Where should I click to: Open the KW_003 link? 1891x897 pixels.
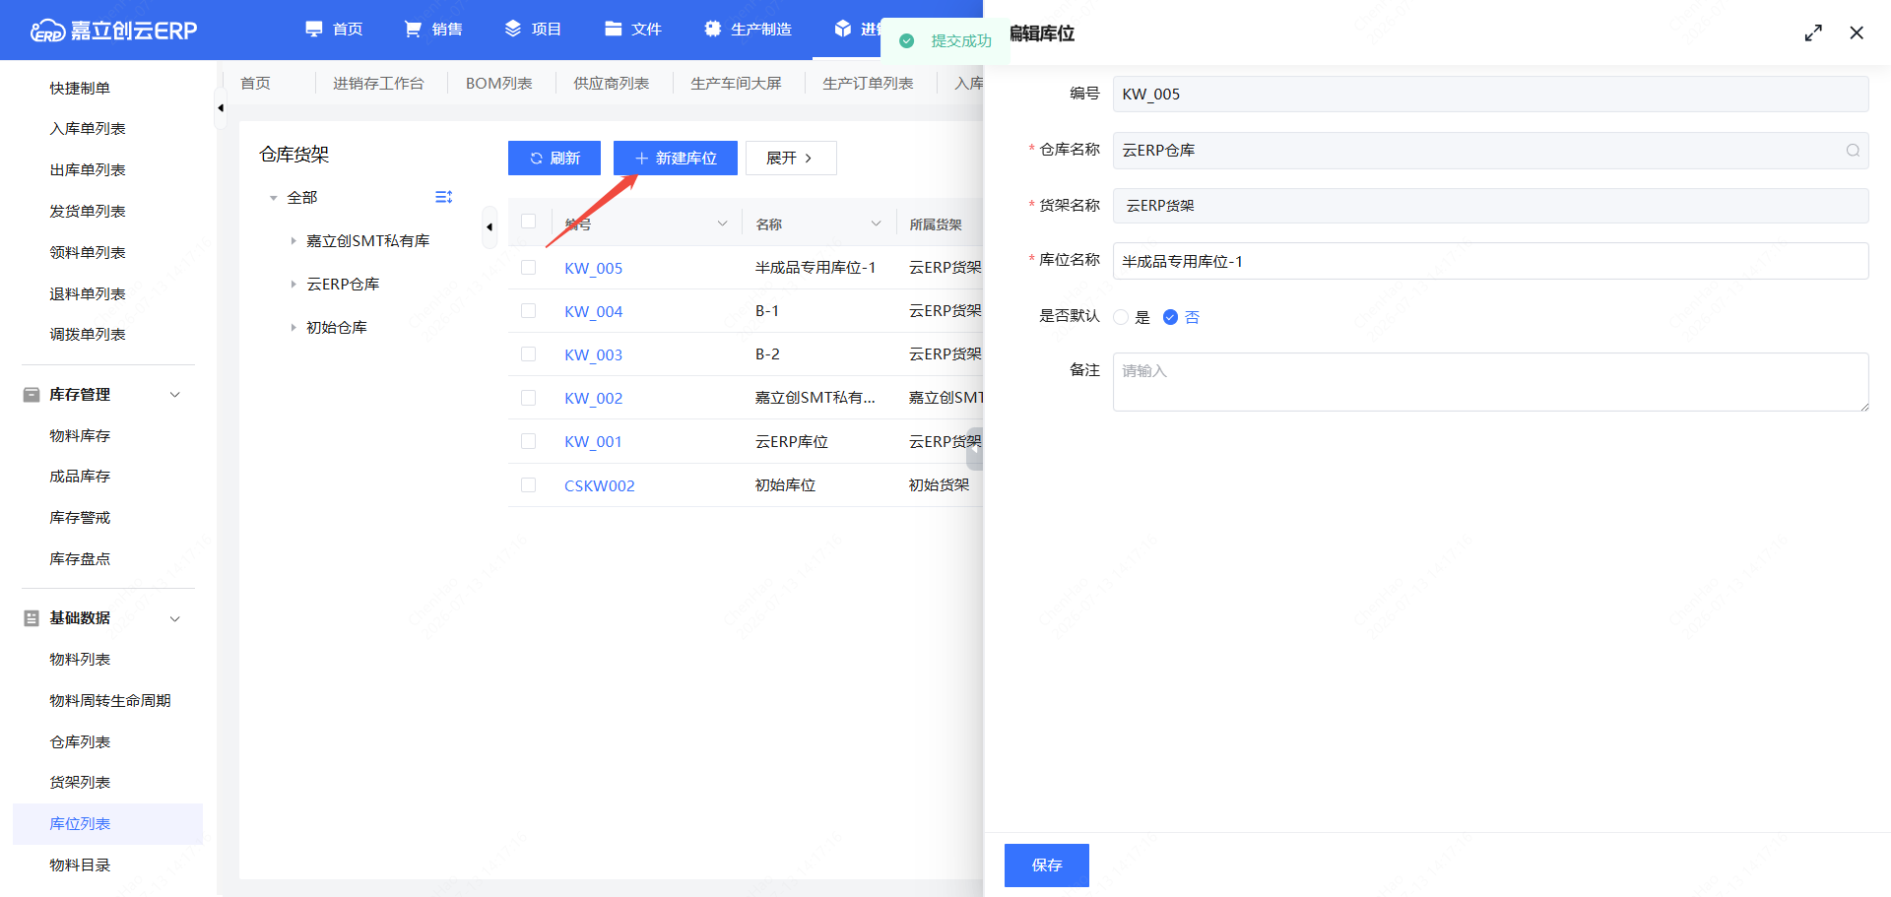click(593, 355)
